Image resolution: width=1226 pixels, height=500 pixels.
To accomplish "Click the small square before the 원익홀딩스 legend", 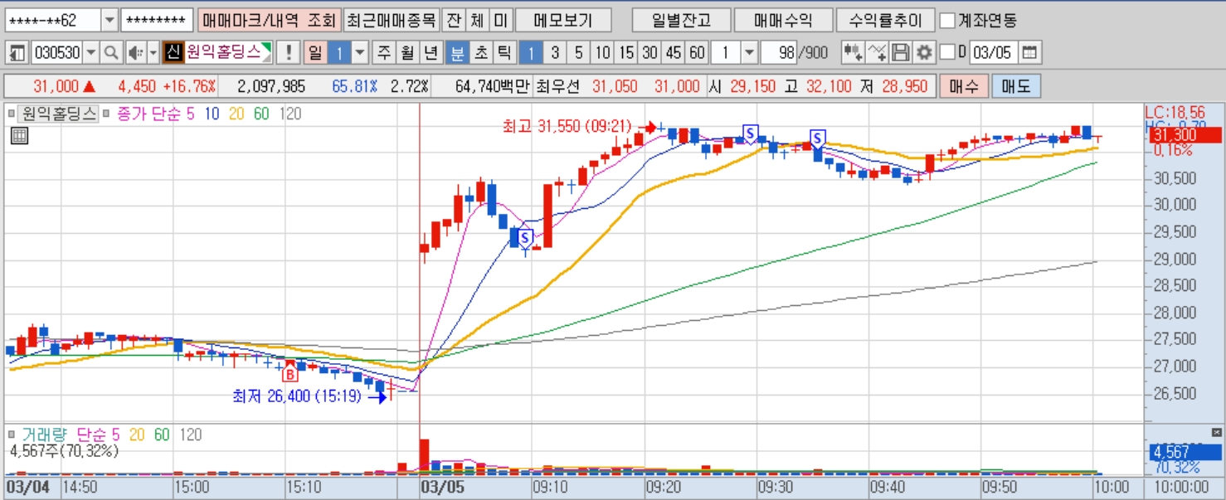I will click(x=12, y=114).
